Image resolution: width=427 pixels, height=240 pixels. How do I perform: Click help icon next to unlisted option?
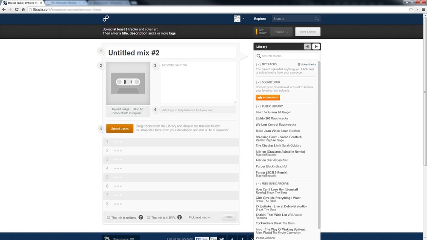coord(141,217)
